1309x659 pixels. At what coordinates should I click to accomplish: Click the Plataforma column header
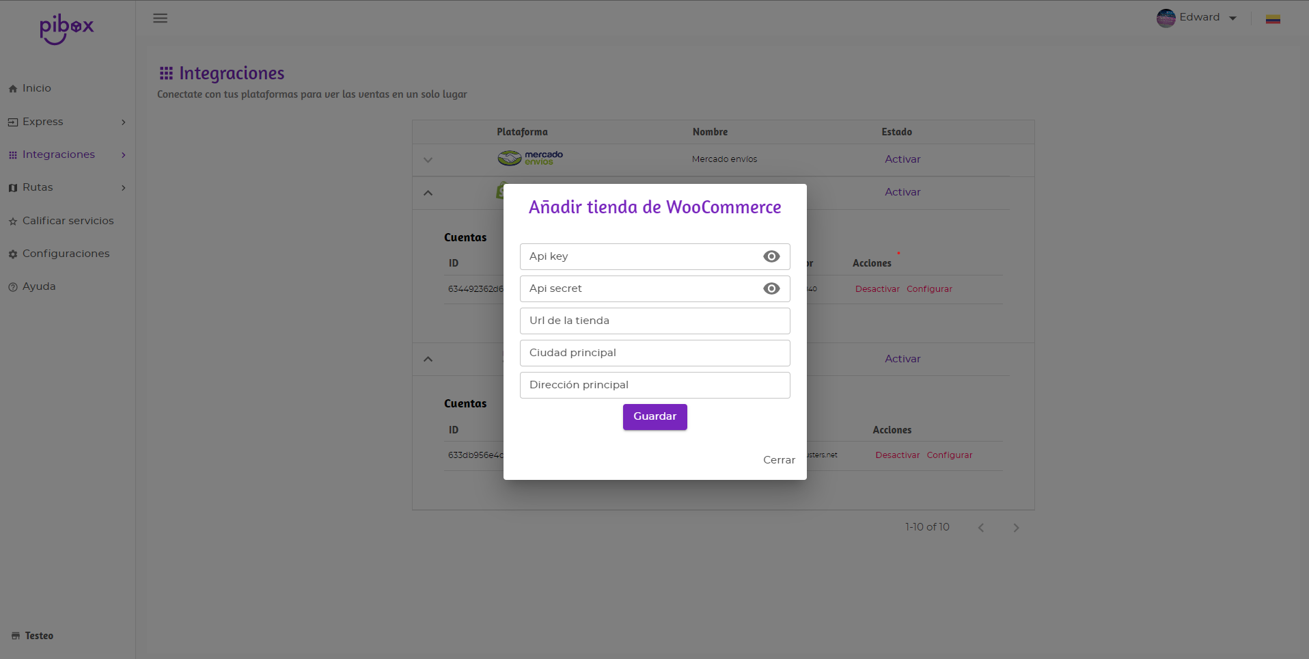tap(522, 132)
